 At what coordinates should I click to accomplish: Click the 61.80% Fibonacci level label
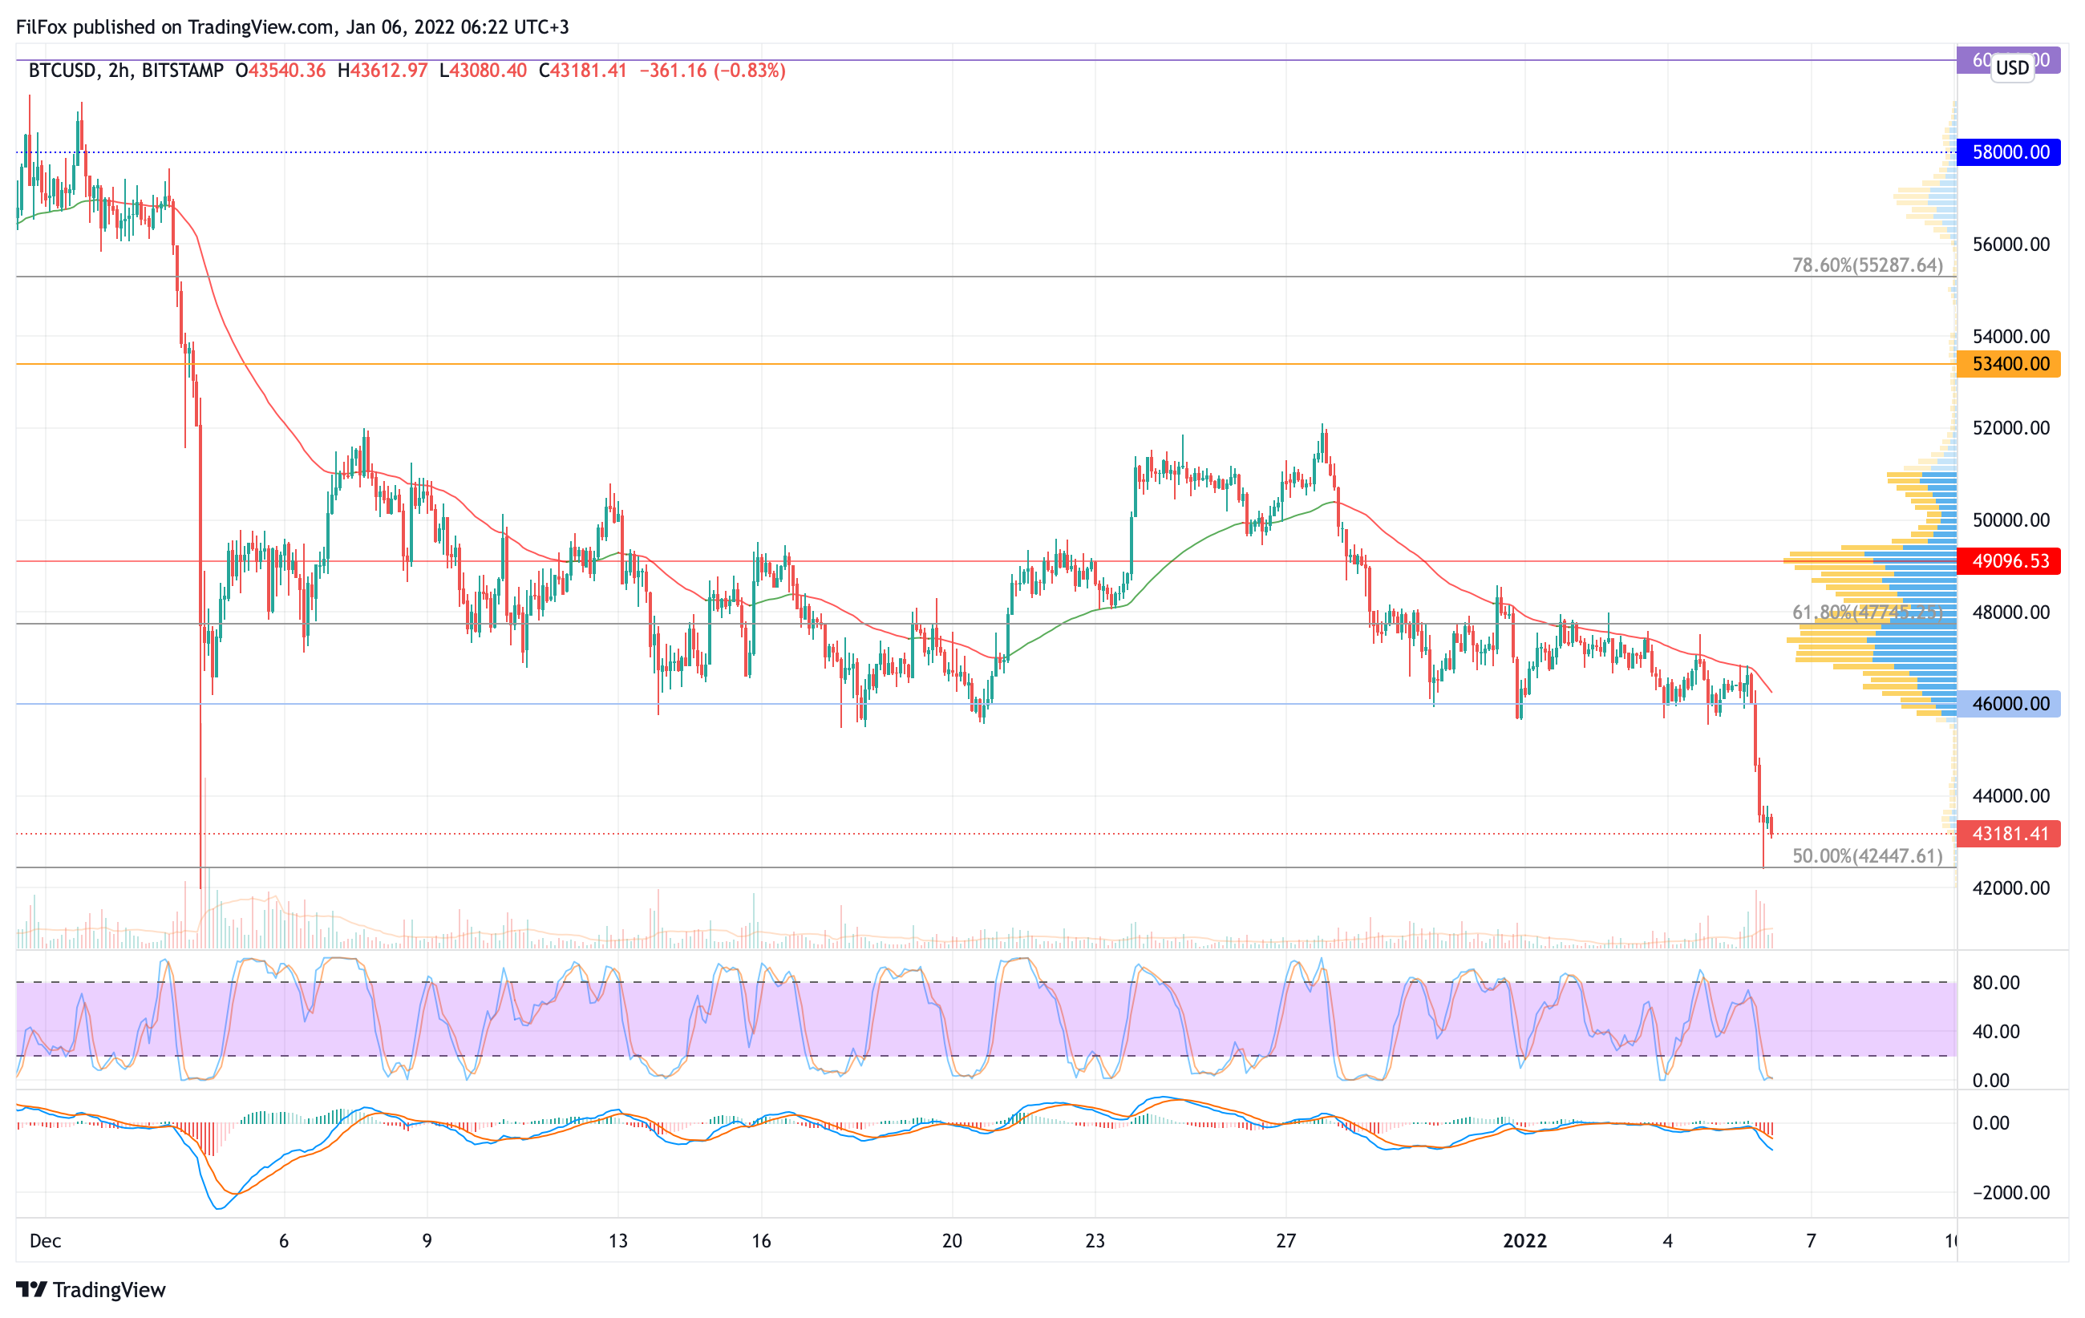coord(1867,612)
